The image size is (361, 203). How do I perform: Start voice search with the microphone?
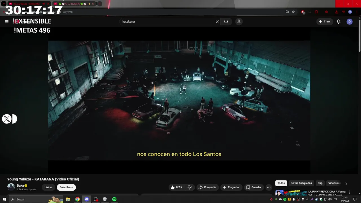(239, 21)
